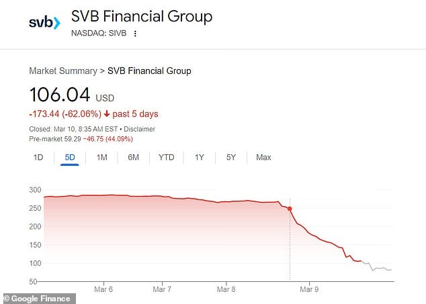Open the Market Summary breadcrumb link
Viewport: 426px width, 304px height.
[62, 70]
